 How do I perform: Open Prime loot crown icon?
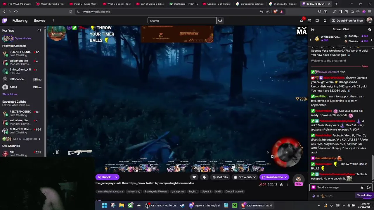click(x=302, y=21)
